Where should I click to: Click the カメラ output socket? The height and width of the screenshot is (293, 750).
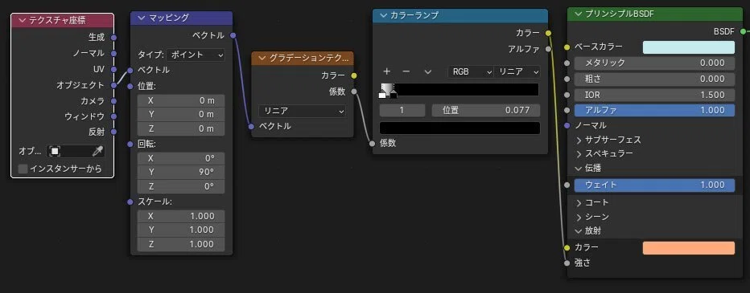click(113, 101)
